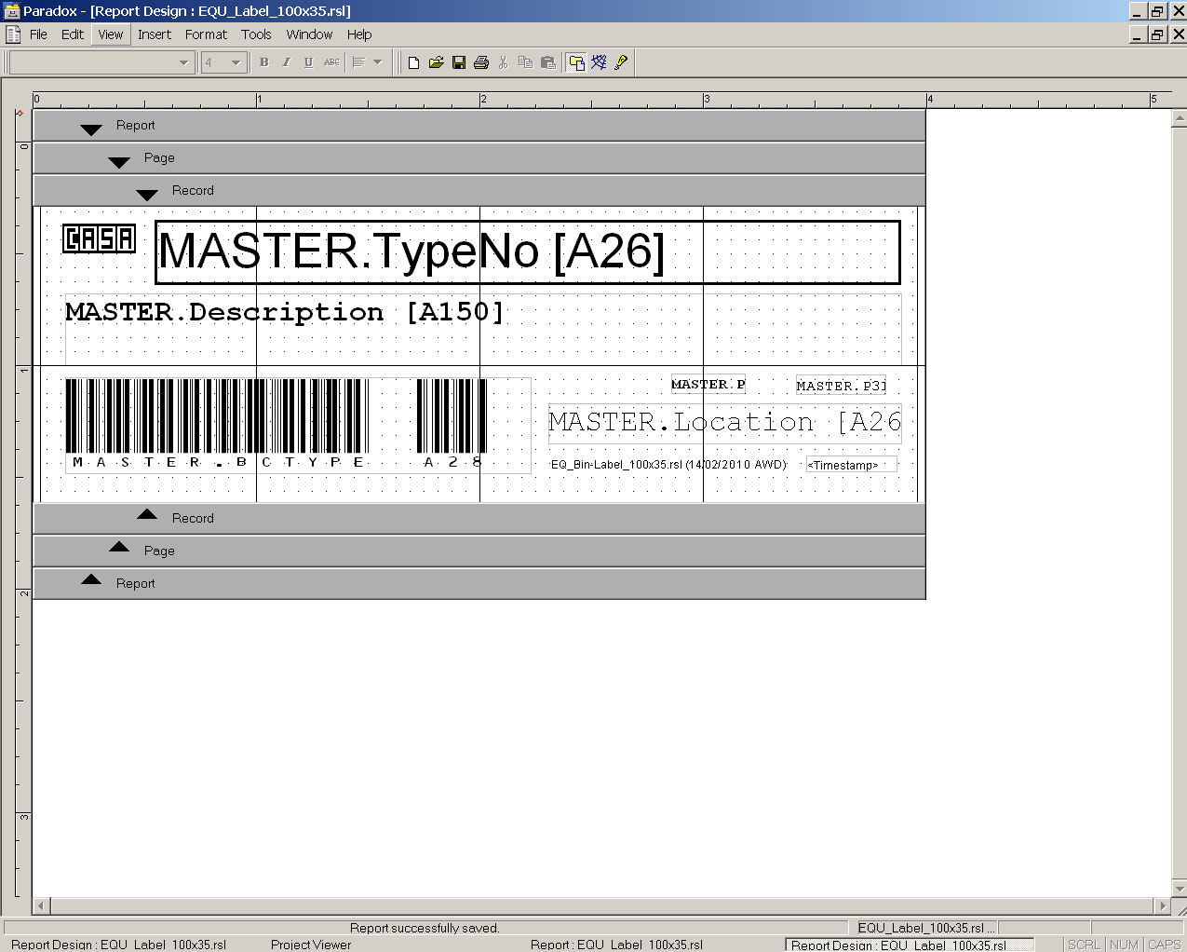
Task: Click the red marker in the ruler corner
Action: pyautogui.click(x=18, y=113)
